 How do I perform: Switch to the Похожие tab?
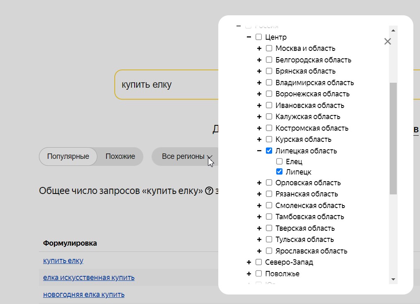[x=120, y=156]
